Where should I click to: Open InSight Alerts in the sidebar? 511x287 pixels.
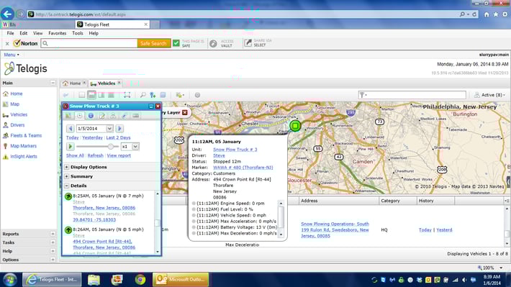[24, 156]
